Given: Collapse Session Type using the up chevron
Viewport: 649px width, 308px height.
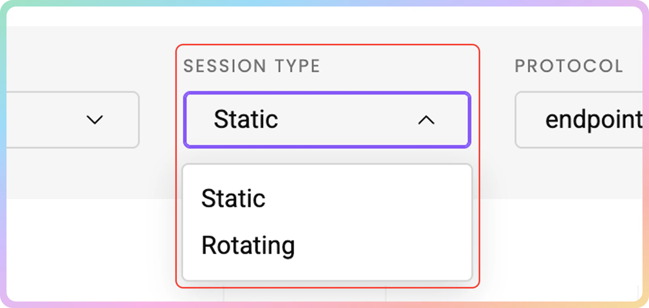Looking at the screenshot, I should coord(426,120).
